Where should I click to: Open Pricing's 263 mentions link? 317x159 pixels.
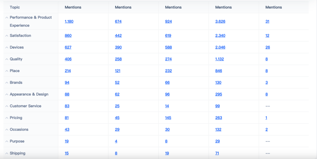218,118
